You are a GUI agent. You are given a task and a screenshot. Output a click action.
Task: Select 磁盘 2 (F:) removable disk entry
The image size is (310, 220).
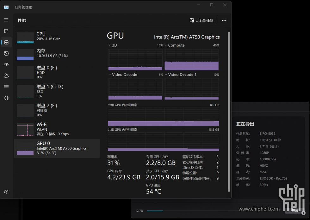[57, 110]
